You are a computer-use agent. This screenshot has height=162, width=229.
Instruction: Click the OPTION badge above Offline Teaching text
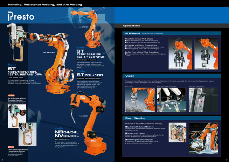click(11, 147)
